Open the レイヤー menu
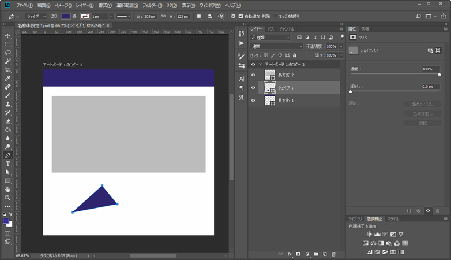 click(x=85, y=5)
